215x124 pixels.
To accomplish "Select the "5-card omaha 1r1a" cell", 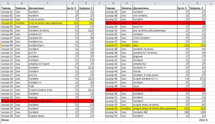I will pyautogui.click(x=47, y=90).
